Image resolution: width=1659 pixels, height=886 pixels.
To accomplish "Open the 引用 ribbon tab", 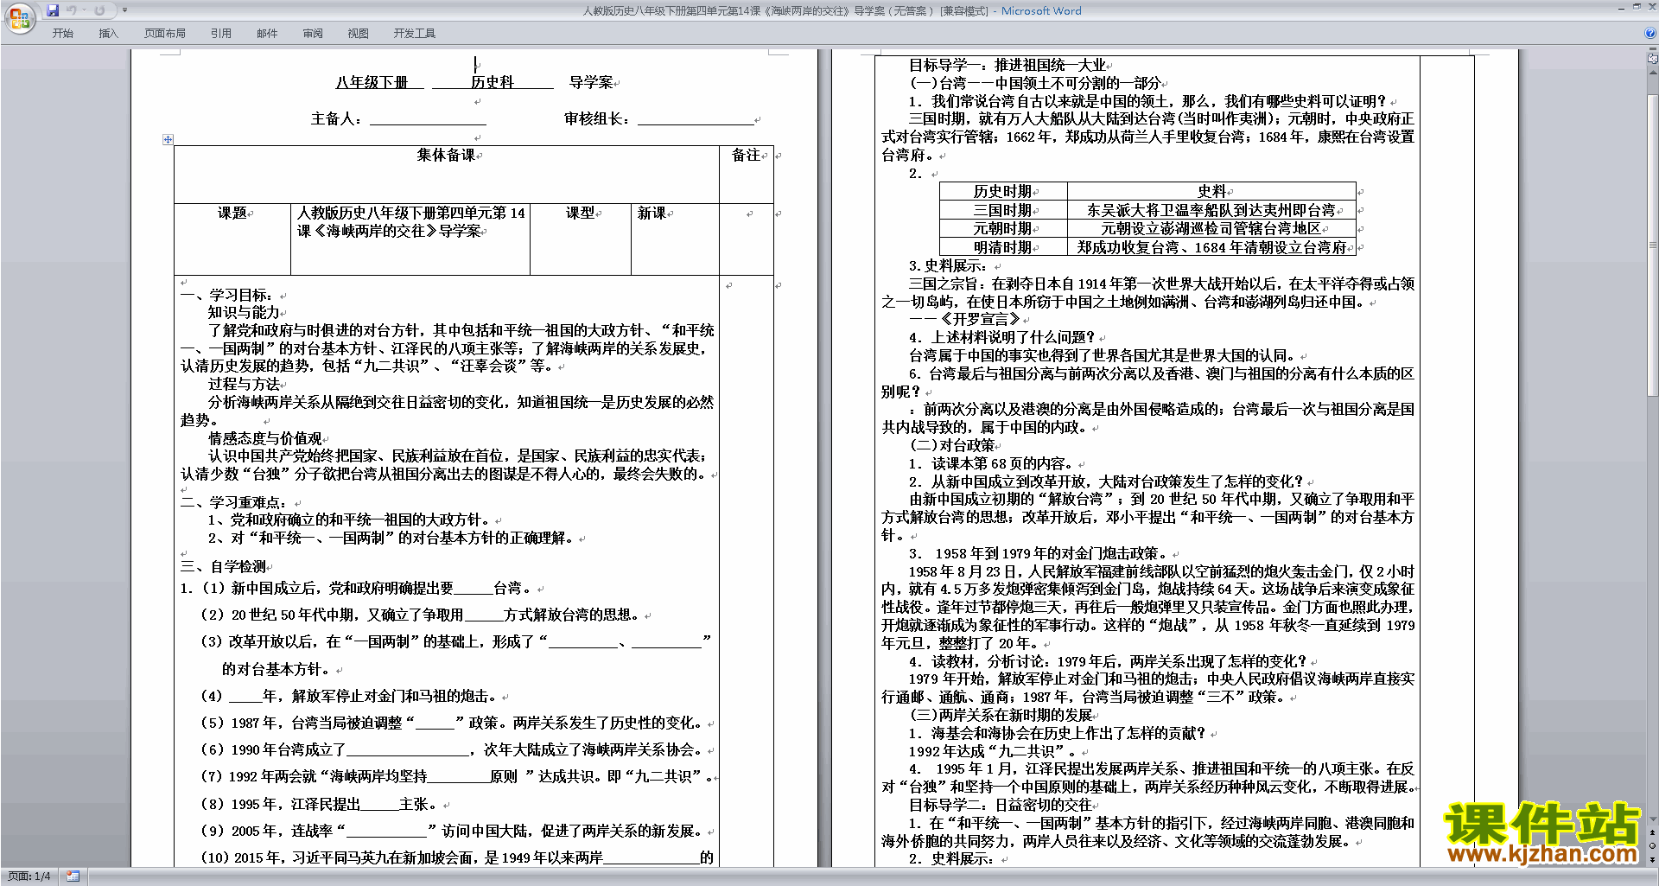I will point(221,33).
